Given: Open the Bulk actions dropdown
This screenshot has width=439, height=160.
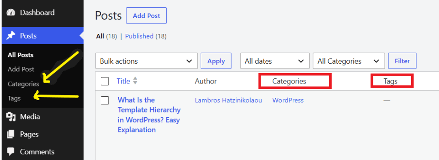Looking at the screenshot, I should coord(147,61).
